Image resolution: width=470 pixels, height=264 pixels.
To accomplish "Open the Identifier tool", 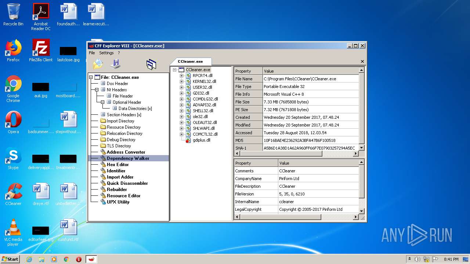I will (x=116, y=171).
